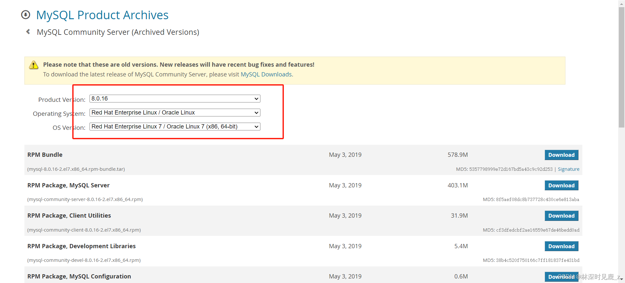This screenshot has width=625, height=283.
Task: Open the Operating System dropdown
Action: pyautogui.click(x=175, y=113)
